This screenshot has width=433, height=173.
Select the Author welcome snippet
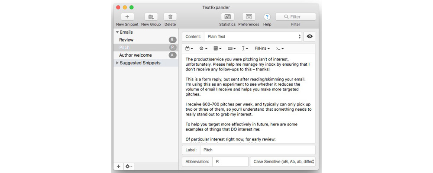pyautogui.click(x=136, y=55)
